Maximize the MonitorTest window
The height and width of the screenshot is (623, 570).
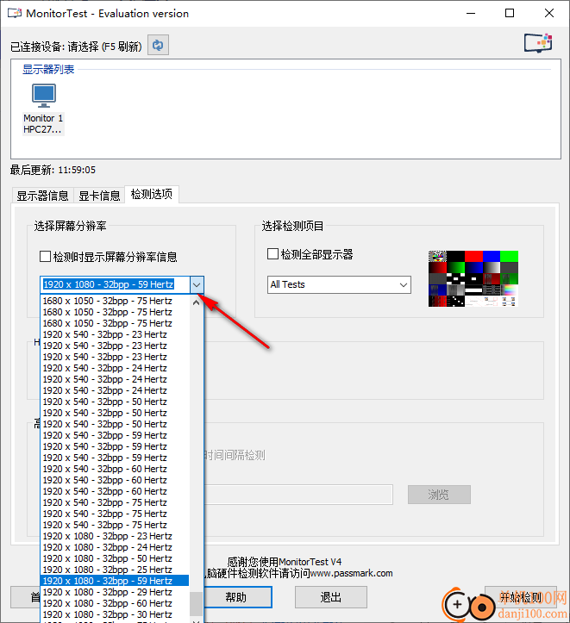coord(510,13)
